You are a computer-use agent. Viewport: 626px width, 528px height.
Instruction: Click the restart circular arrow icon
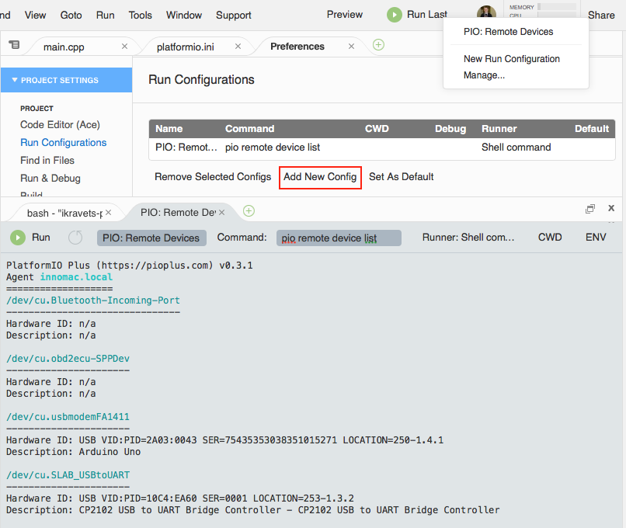(x=75, y=238)
